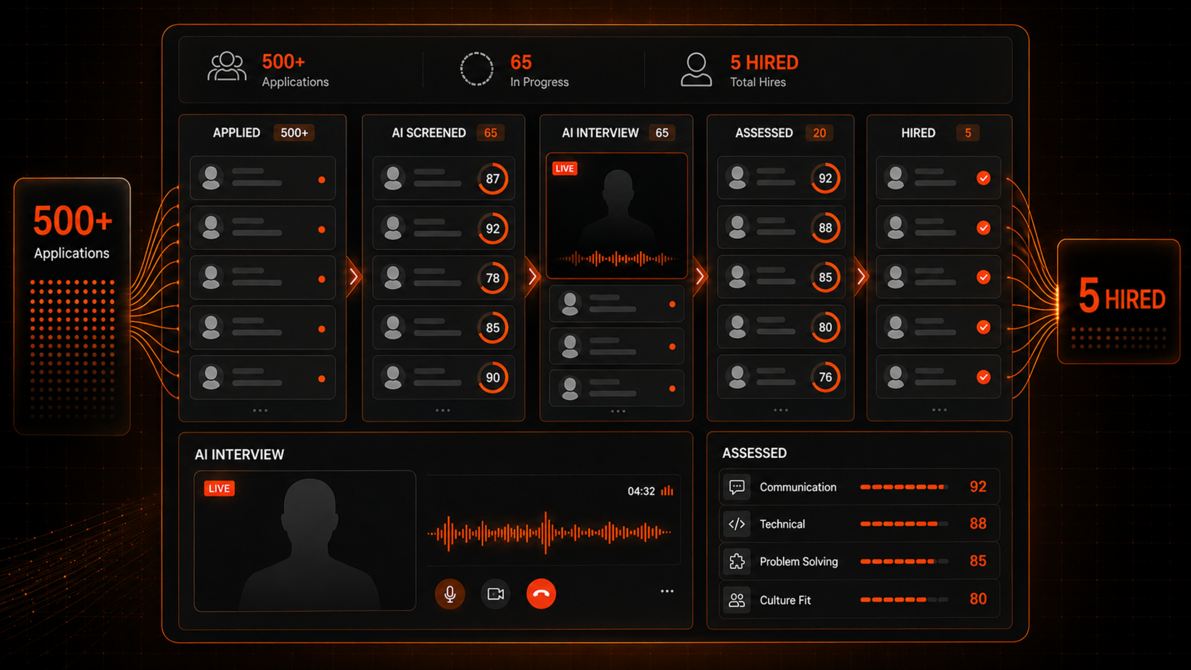Click score ring 76 in Assessed column
Image resolution: width=1191 pixels, height=670 pixels.
click(x=825, y=377)
